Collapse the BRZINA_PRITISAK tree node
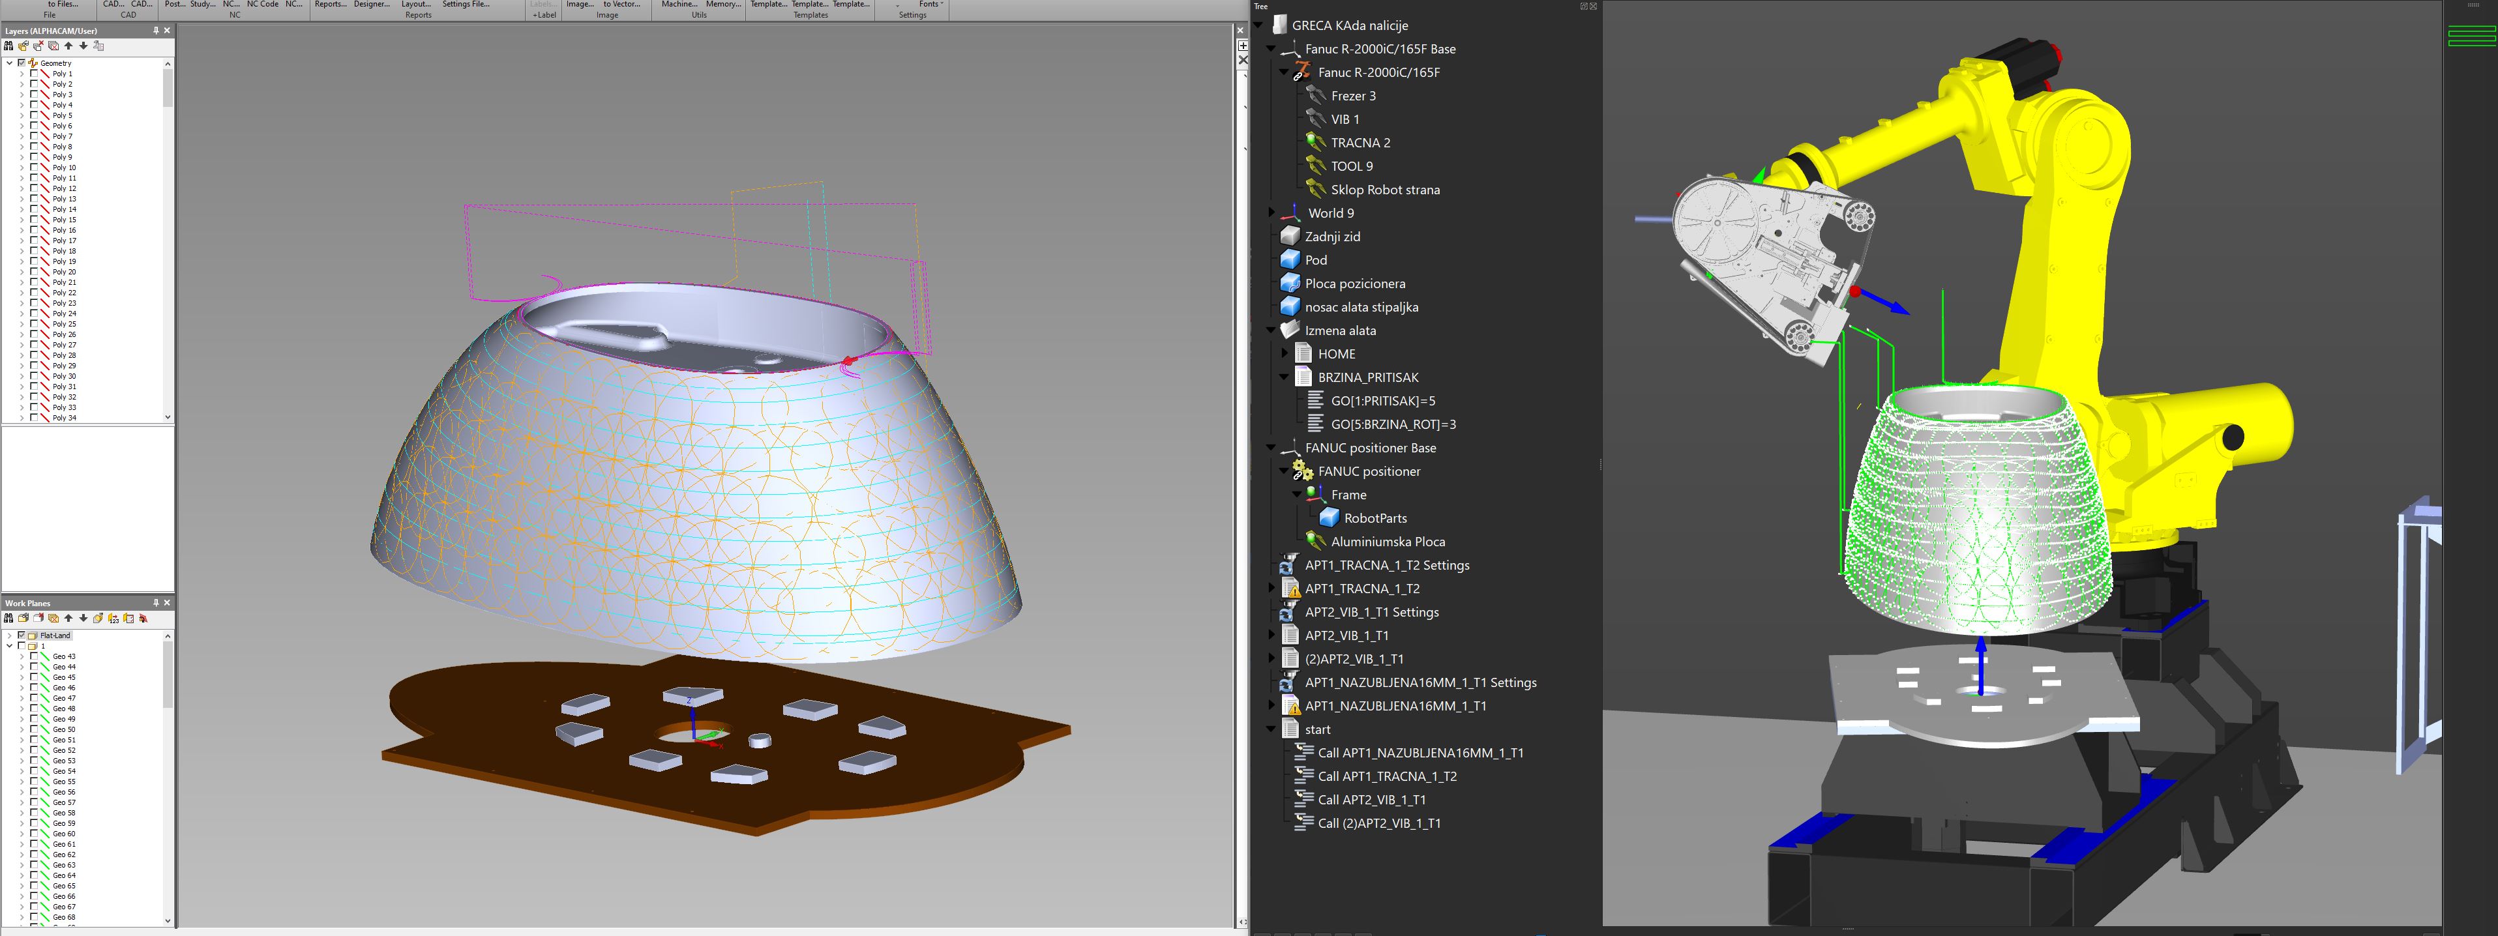This screenshot has width=2498, height=936. pos(1284,377)
